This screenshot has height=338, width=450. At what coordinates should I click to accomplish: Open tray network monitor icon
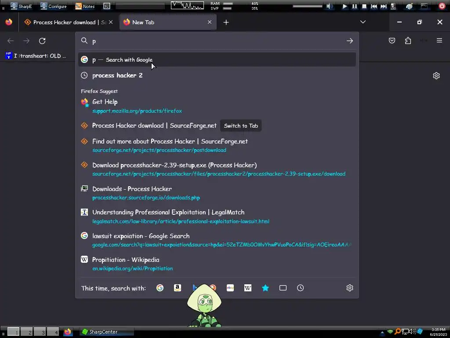click(x=405, y=332)
